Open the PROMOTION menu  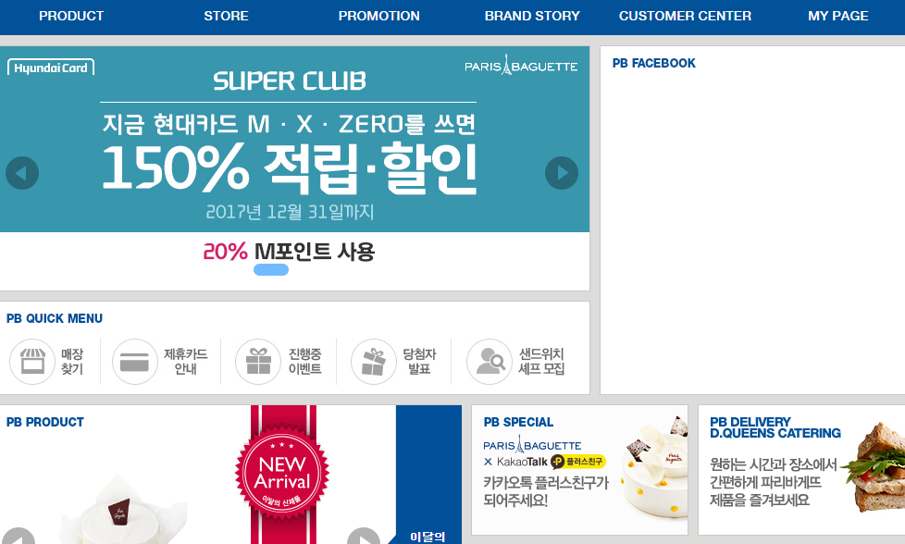379,16
